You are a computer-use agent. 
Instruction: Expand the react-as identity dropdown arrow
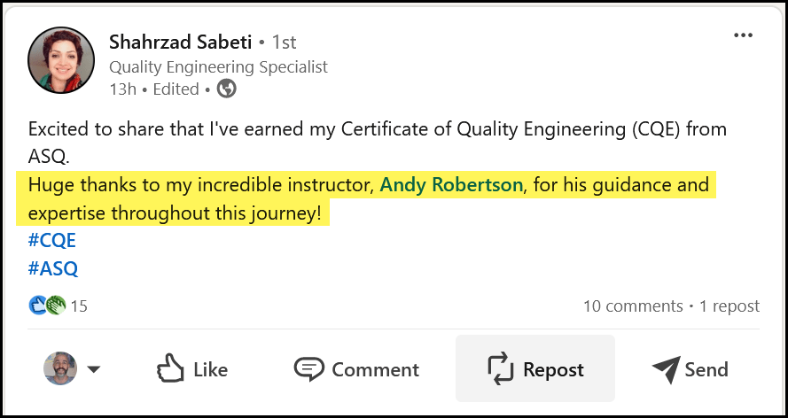click(x=93, y=369)
